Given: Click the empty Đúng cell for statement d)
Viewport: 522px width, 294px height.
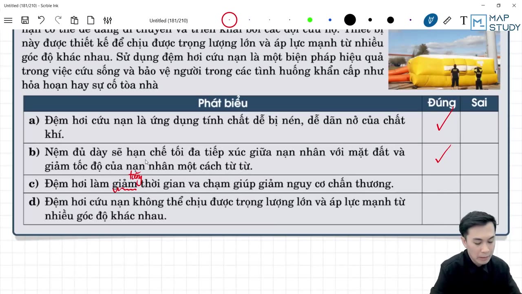Looking at the screenshot, I should click(441, 209).
